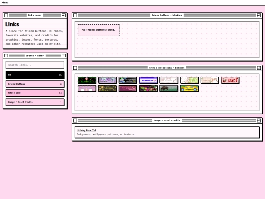Filter links by 'Sites I Like'
Image resolution: width=265 pixels, height=199 pixels.
click(x=35, y=93)
